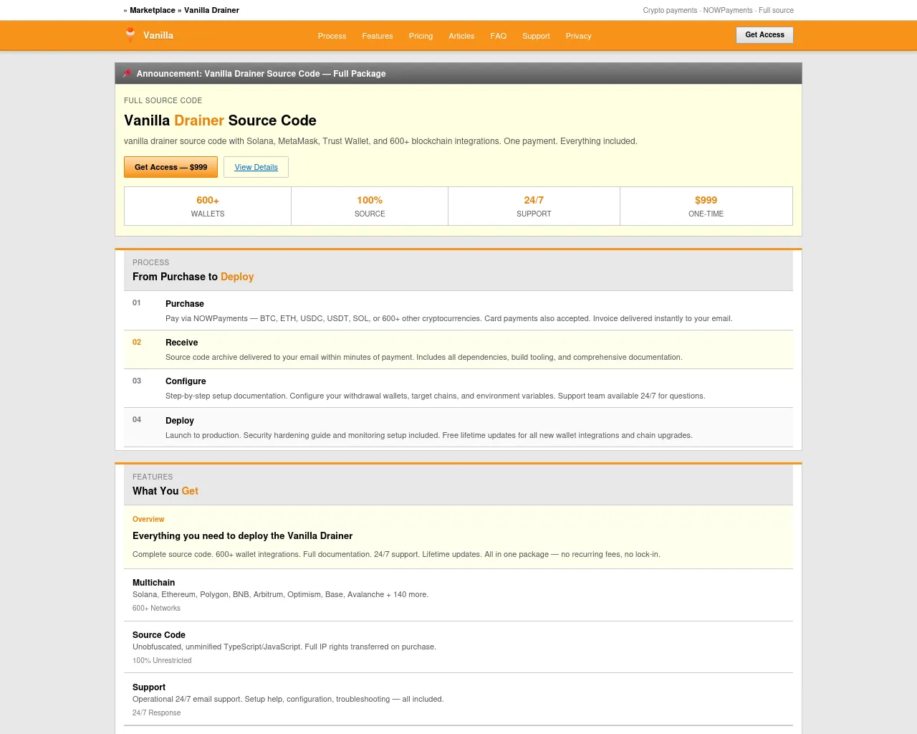The image size is (917, 734).
Task: Click the "24/7 Response" caption
Action: click(x=156, y=712)
